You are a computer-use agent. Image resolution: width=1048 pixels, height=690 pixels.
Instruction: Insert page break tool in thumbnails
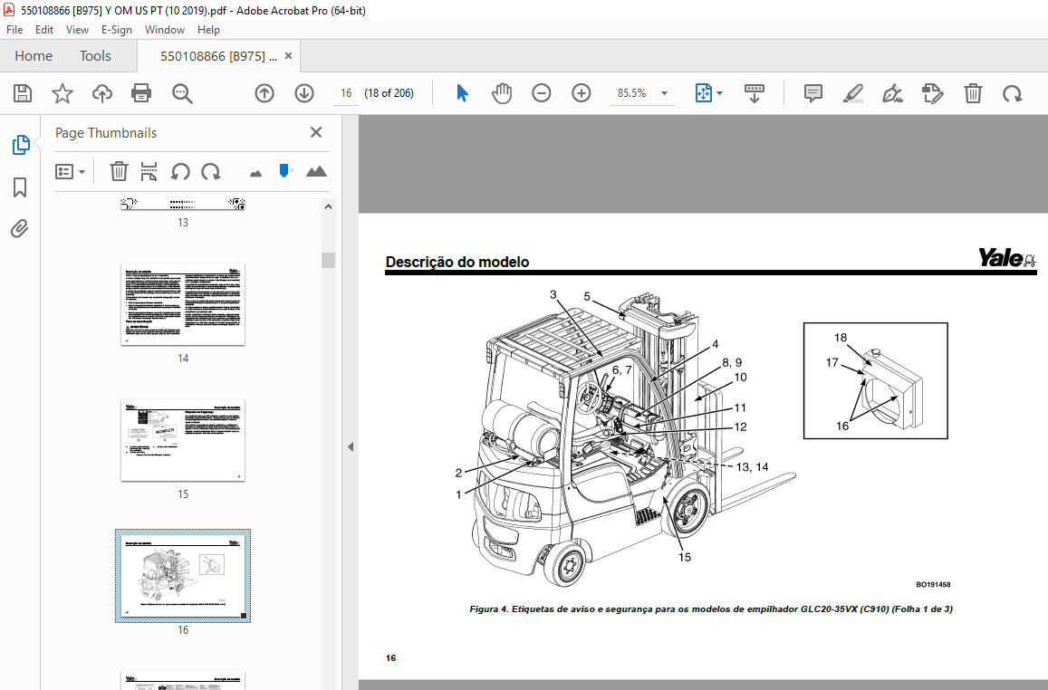coord(149,172)
